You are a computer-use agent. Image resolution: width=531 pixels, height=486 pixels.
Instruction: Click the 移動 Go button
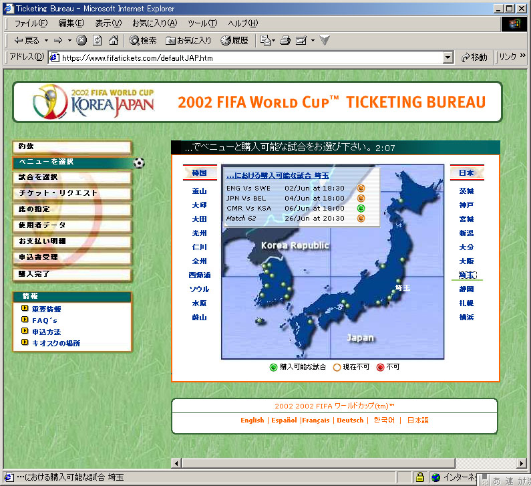[x=474, y=57]
